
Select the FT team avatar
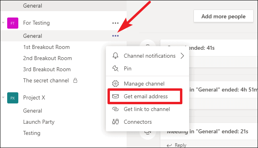pyautogui.click(x=13, y=23)
